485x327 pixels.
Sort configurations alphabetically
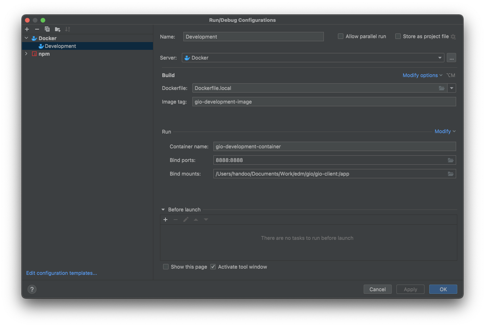(68, 29)
